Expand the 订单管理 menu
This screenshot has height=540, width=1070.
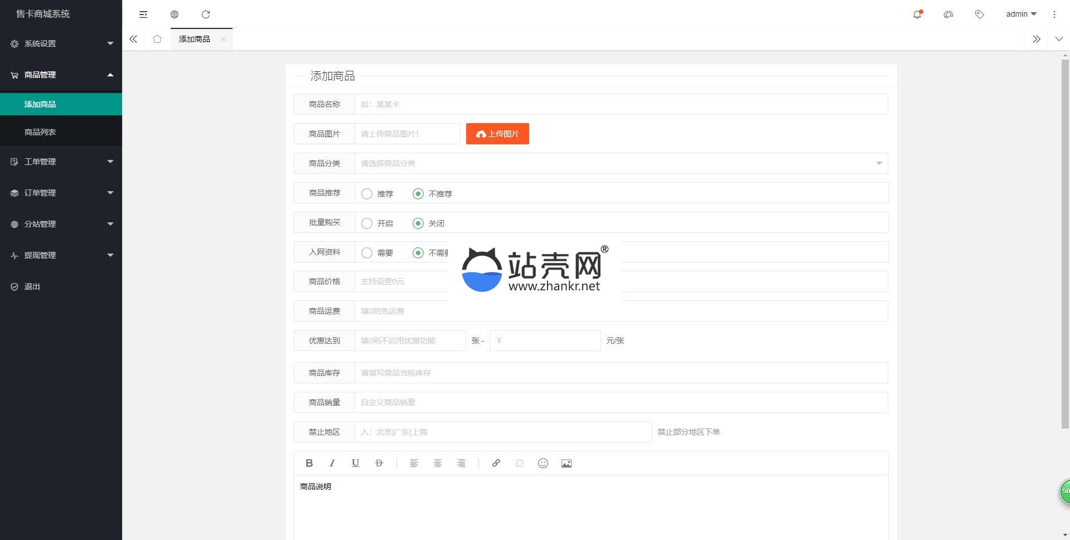coord(61,193)
